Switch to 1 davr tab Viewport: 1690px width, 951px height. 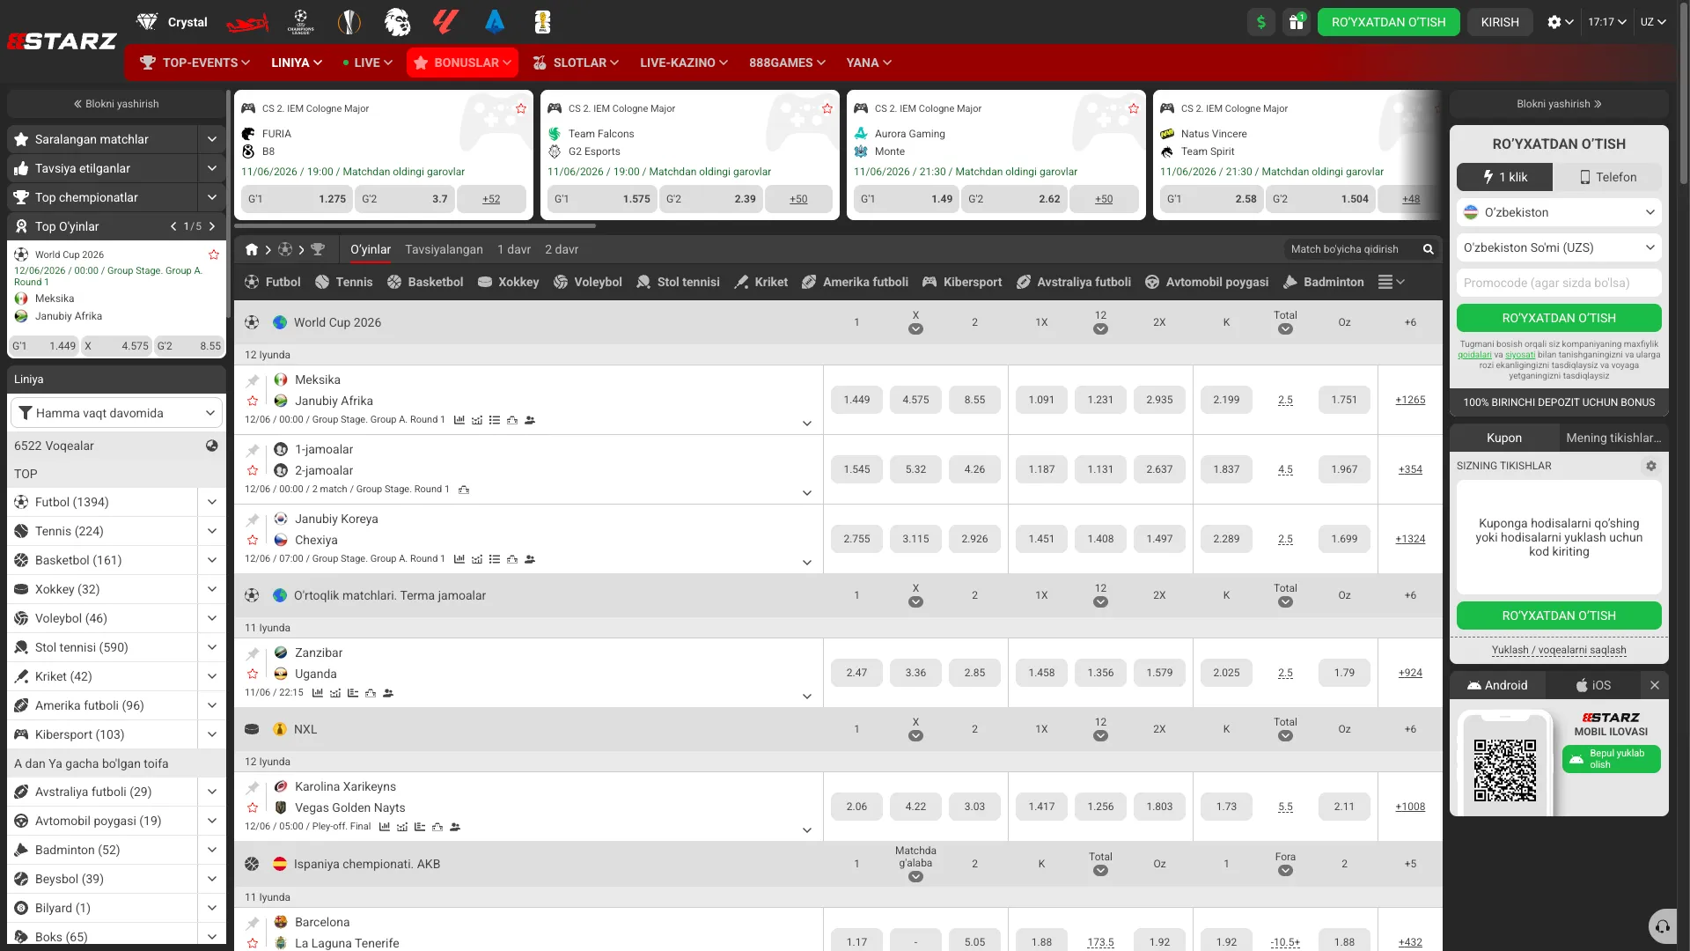pyautogui.click(x=514, y=249)
